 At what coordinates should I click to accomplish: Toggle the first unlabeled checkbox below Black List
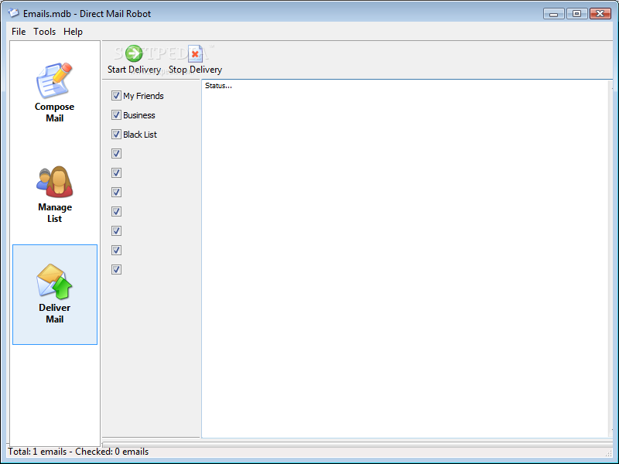point(116,153)
